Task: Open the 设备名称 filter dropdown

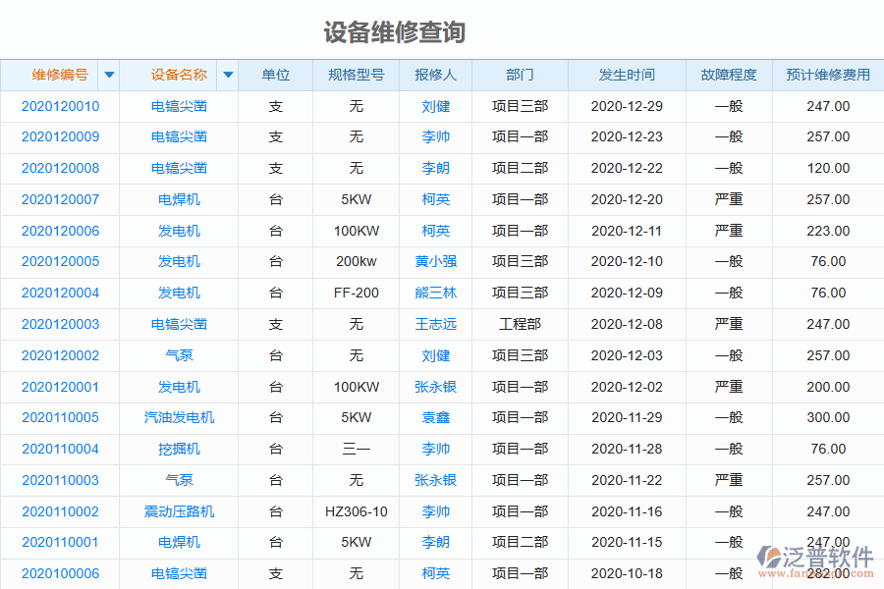Action: pos(227,75)
